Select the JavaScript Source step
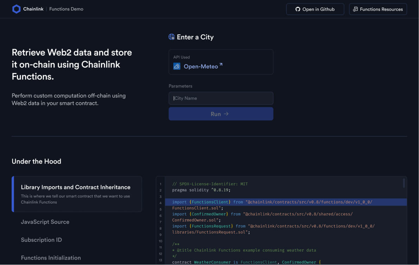 (45, 222)
